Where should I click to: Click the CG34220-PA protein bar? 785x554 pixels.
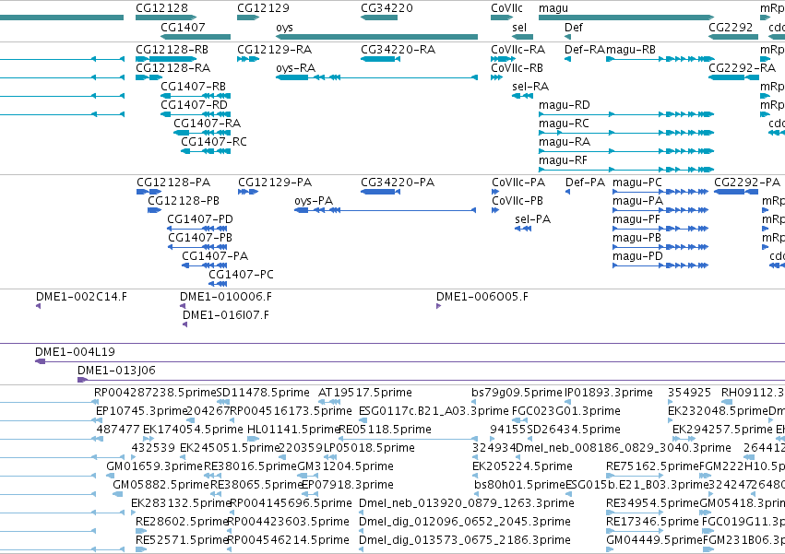coord(380,192)
